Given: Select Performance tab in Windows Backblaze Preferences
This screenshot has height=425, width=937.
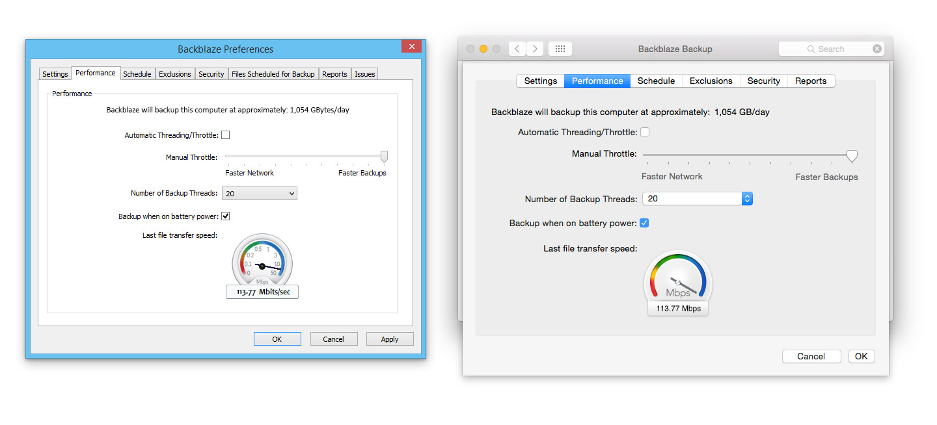Looking at the screenshot, I should click(x=96, y=73).
